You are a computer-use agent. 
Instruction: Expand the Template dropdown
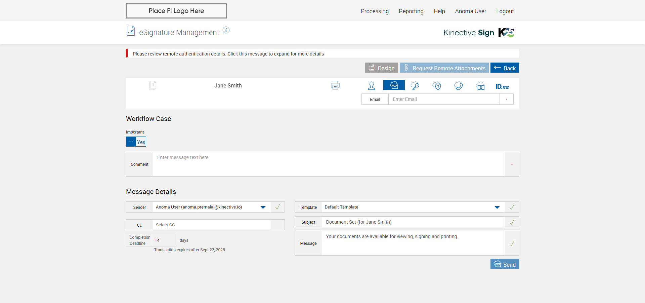[497, 207]
